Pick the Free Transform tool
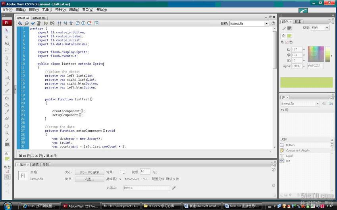 click(x=7, y=44)
